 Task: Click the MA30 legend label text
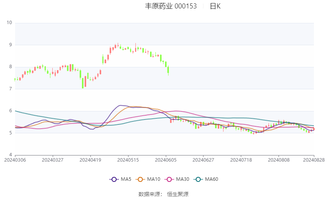click(x=183, y=179)
